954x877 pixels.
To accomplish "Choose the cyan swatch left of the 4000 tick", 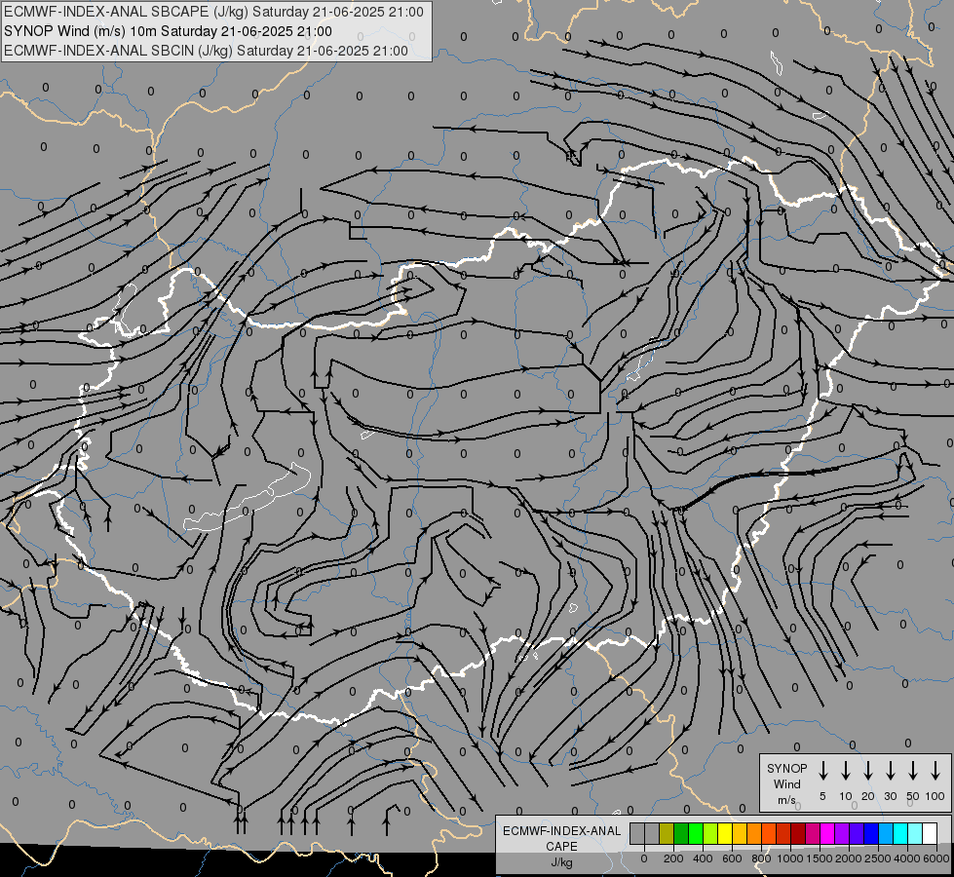I will pyautogui.click(x=899, y=833).
